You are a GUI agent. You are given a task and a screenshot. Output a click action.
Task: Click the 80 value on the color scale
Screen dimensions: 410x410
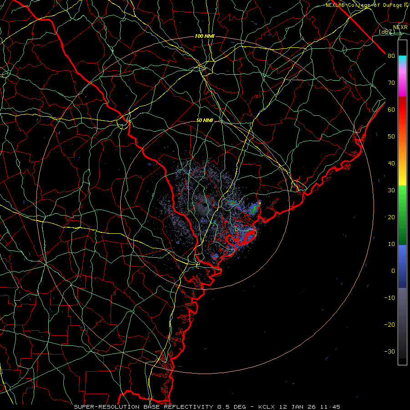(391, 56)
